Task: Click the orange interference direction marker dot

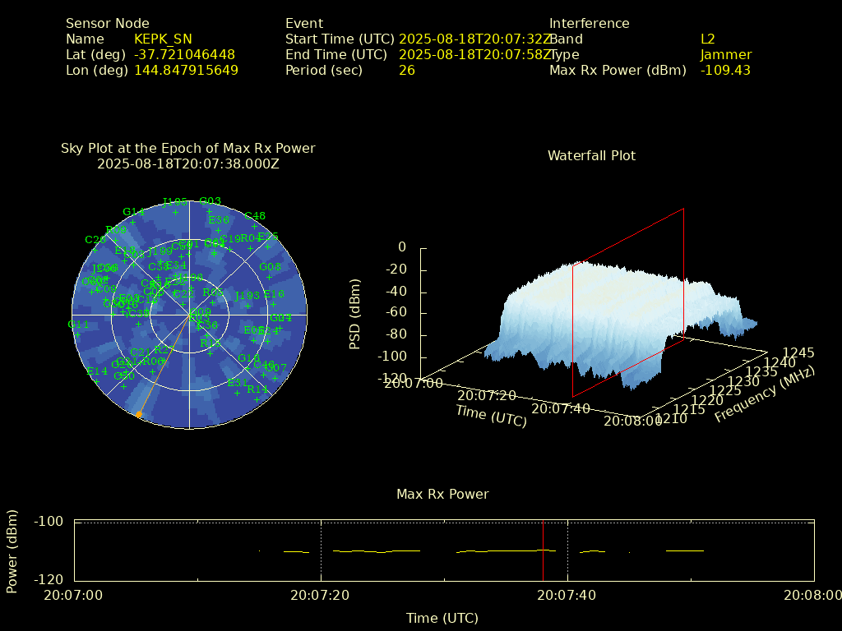Action: [139, 415]
